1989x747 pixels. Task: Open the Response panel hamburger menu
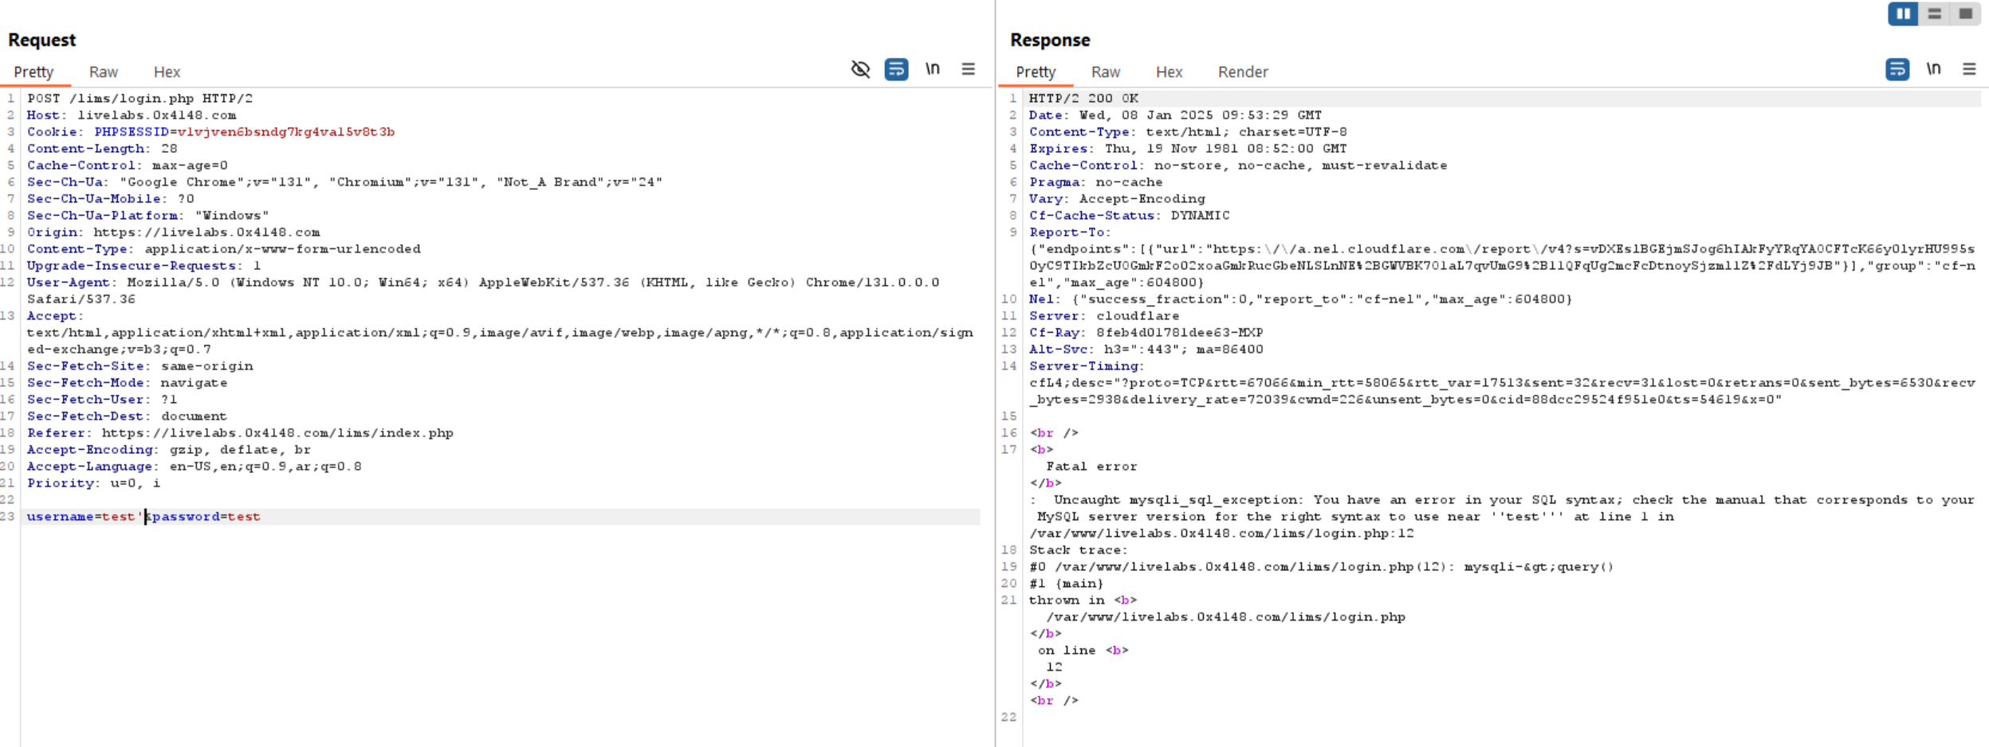[1969, 69]
